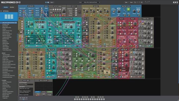Image resolution: width=179 pixels, height=101 pixels.
Task: Open Clock Div 1/16 selector
Action: [x=138, y=9]
